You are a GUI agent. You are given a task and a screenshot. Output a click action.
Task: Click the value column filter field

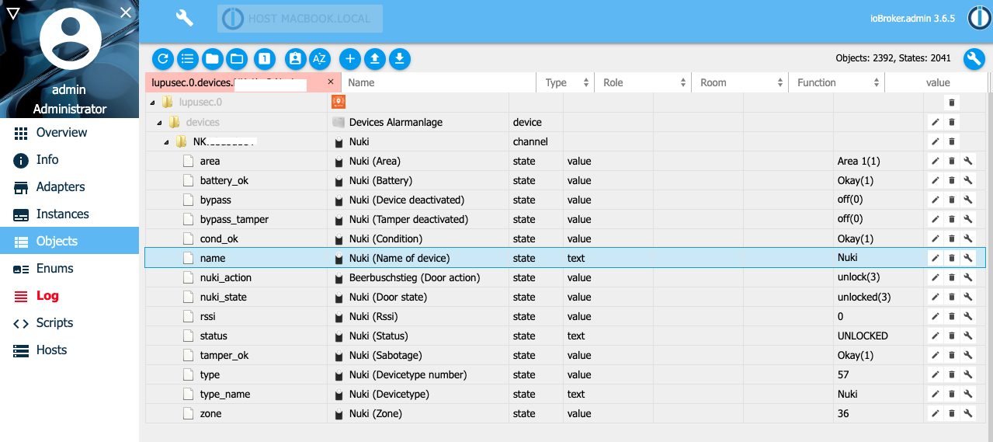(937, 82)
